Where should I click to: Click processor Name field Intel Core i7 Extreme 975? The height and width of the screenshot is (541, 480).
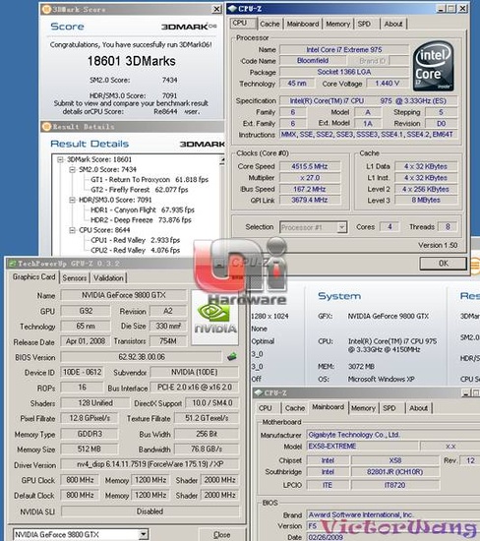pyautogui.click(x=344, y=50)
